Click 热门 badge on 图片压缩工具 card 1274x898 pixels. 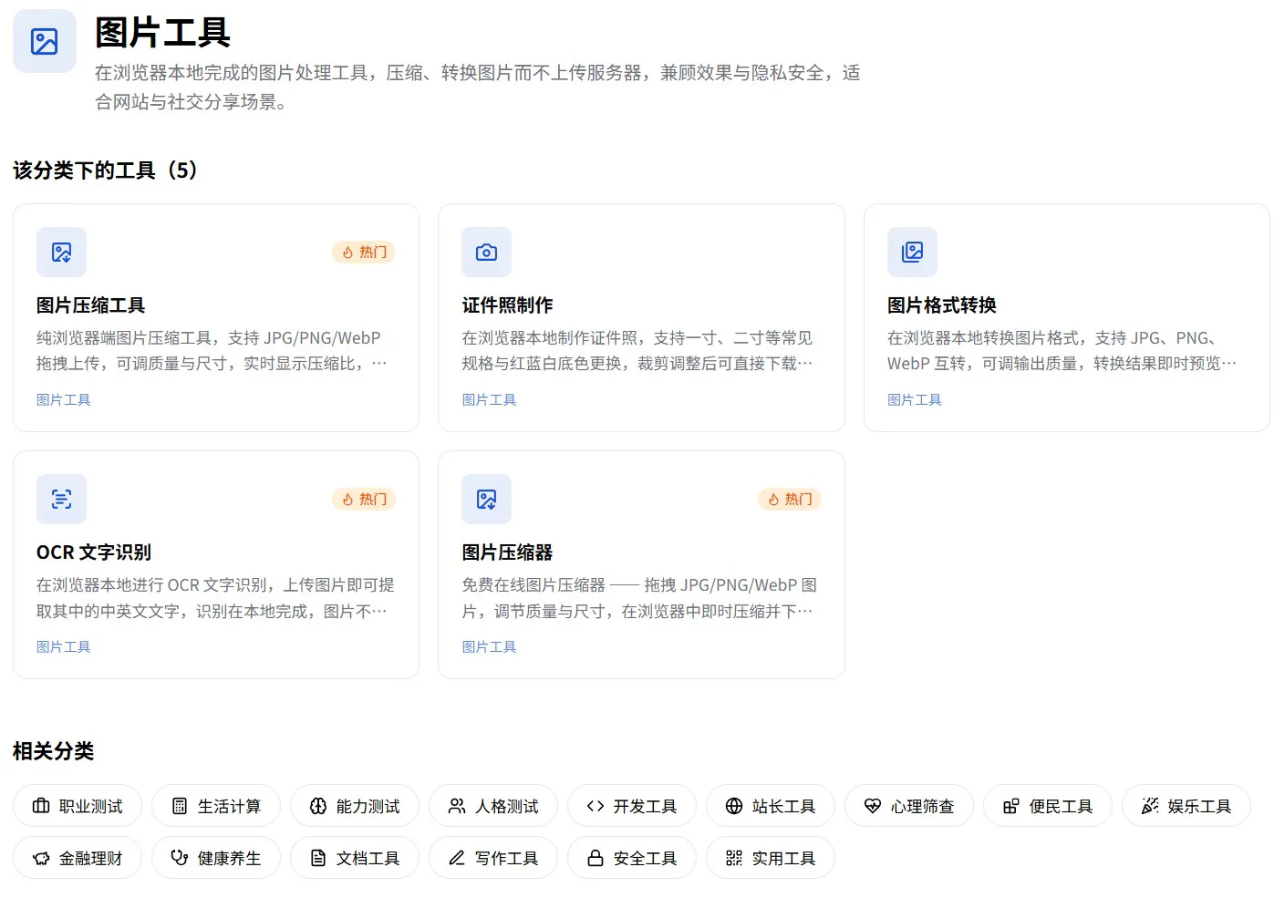click(x=364, y=252)
